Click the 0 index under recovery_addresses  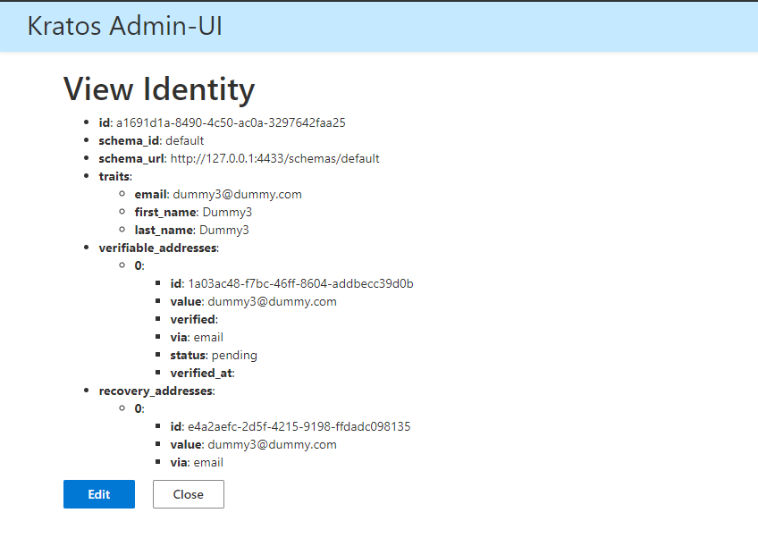point(139,409)
